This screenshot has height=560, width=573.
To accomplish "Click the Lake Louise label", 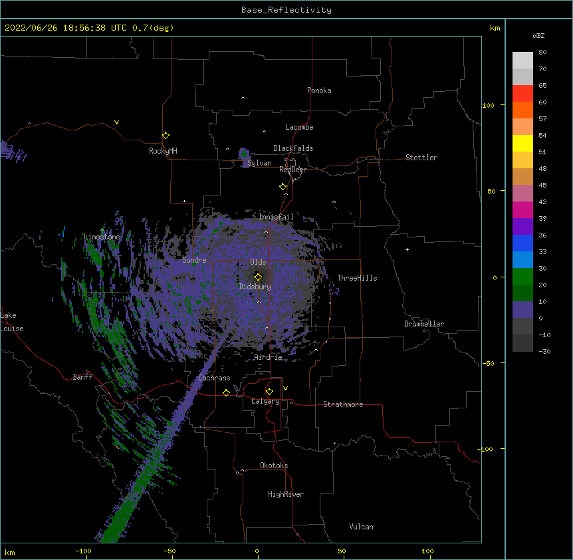I will pos(11,322).
